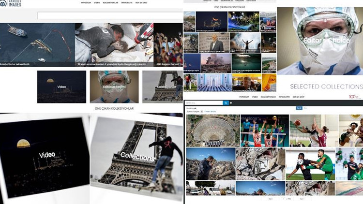Open the Editörün Seçimi category tile
The image size is (363, 204).
click(114, 87)
